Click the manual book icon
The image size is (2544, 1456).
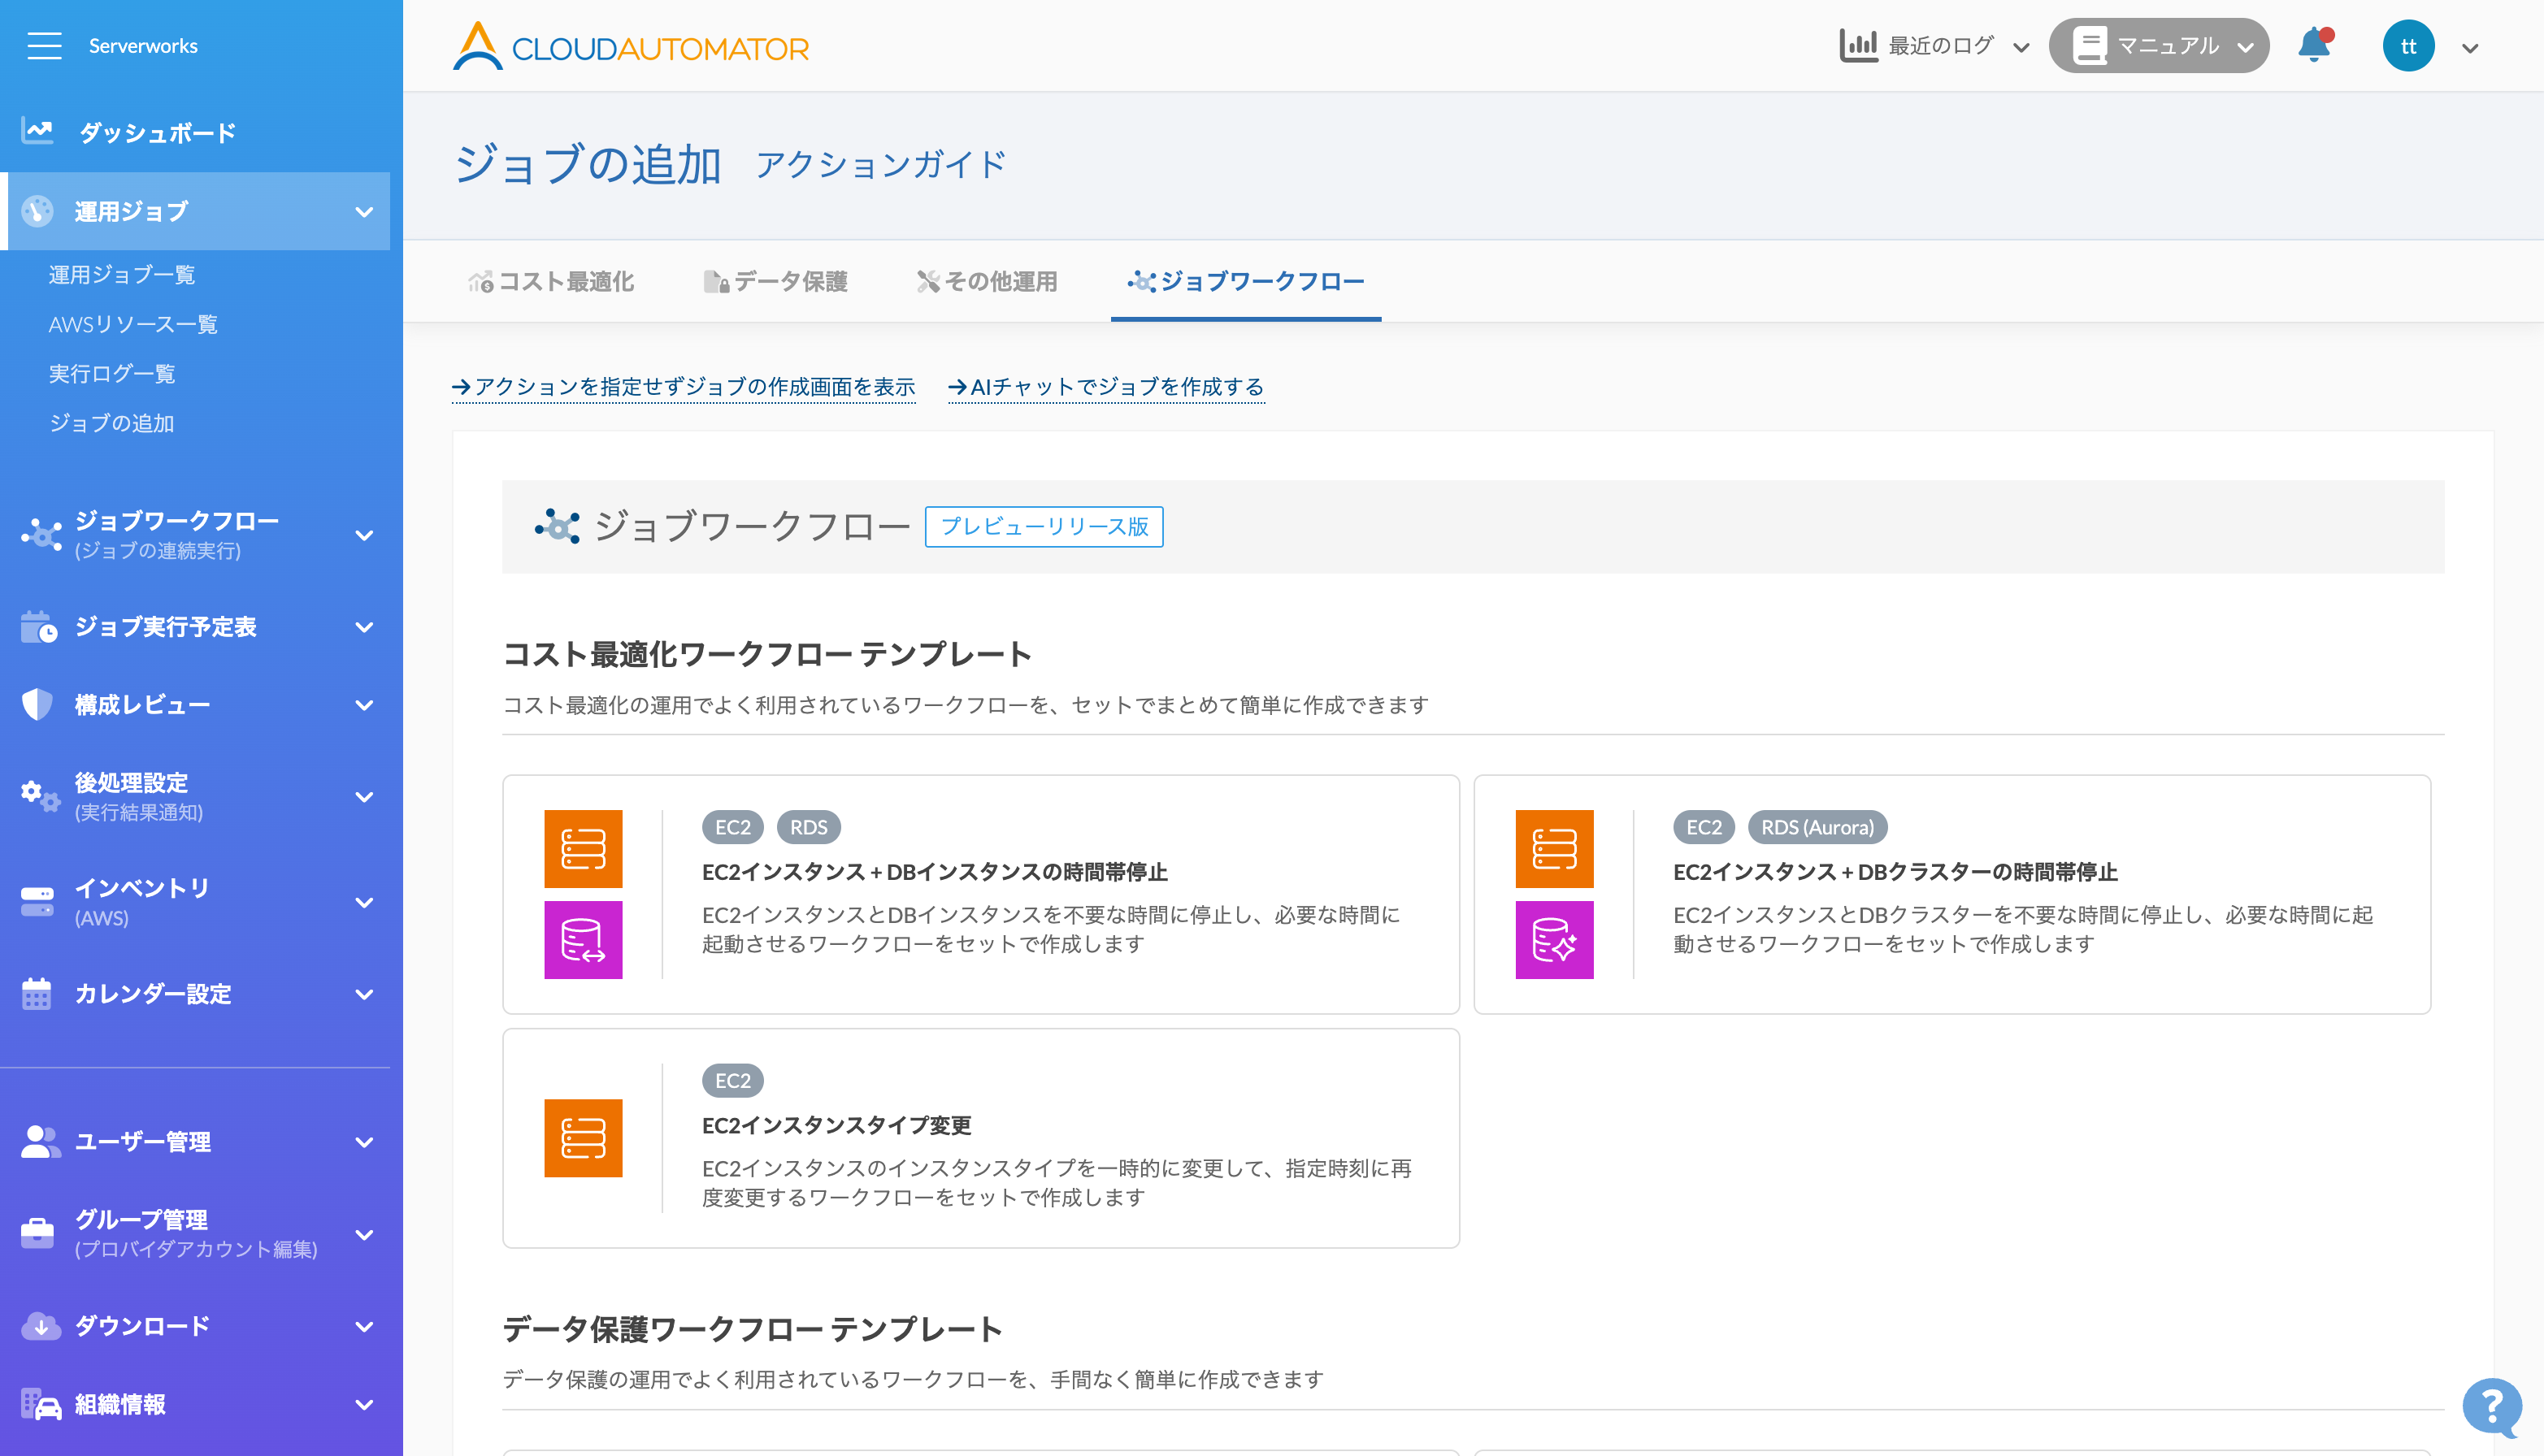tap(2090, 46)
